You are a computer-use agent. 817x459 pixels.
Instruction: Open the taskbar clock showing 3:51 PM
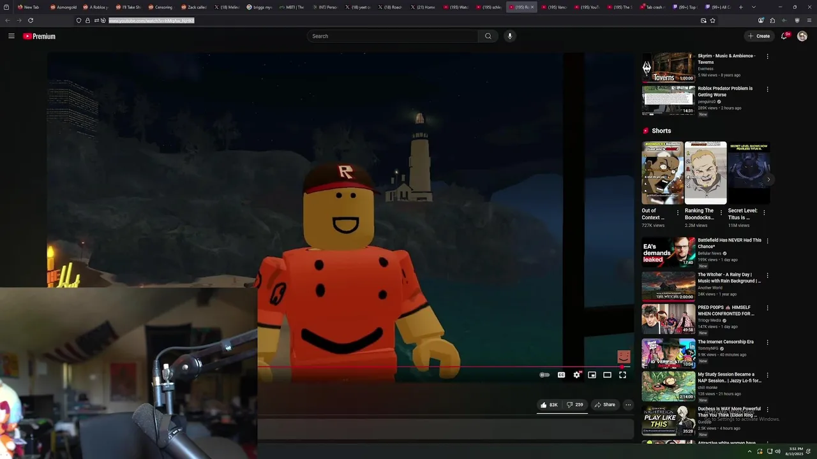(x=796, y=451)
